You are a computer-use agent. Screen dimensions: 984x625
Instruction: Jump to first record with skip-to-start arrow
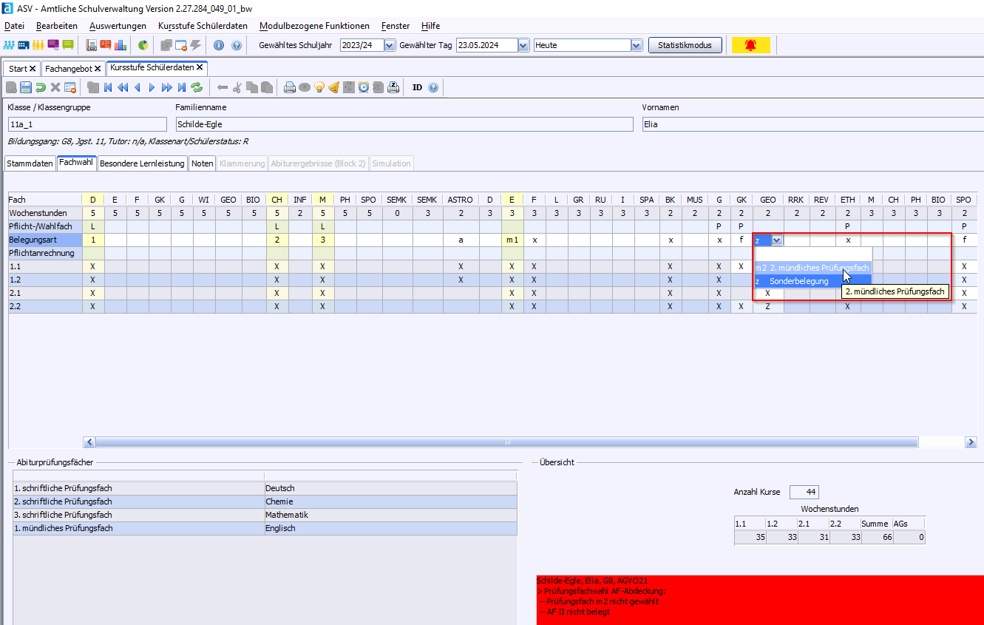108,87
